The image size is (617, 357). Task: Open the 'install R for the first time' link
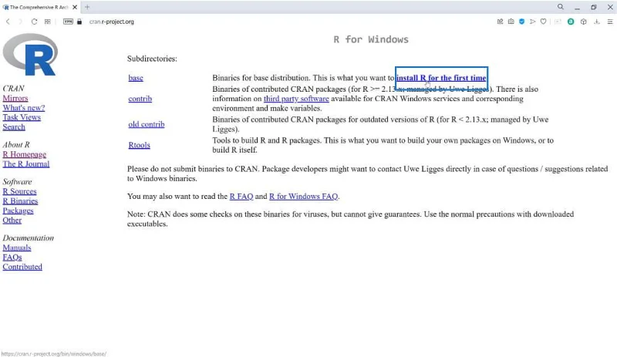[x=441, y=78]
